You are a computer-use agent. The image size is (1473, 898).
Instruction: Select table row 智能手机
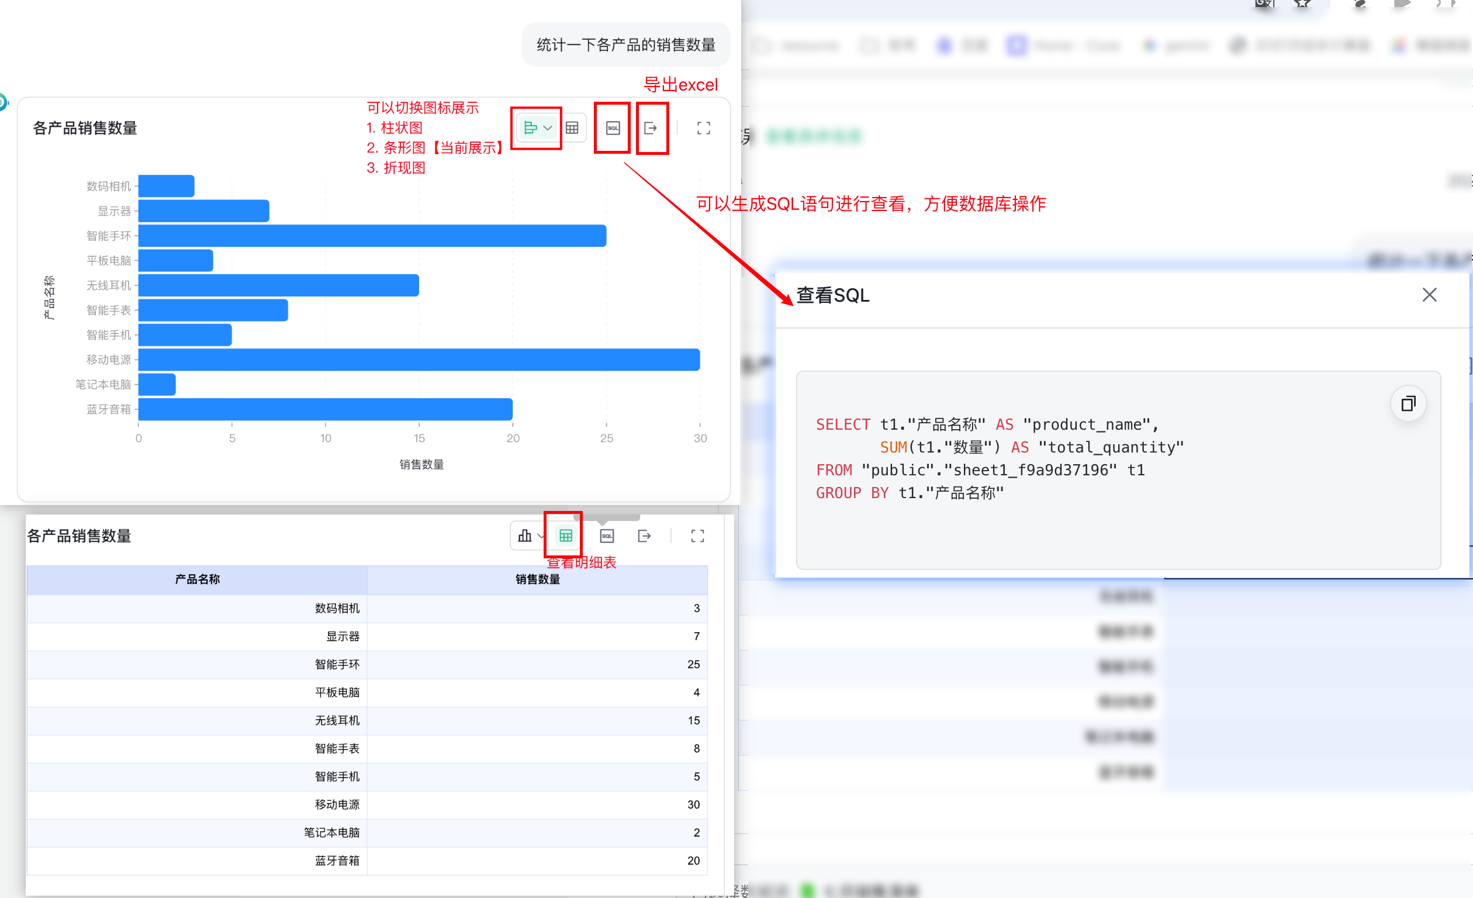(367, 777)
